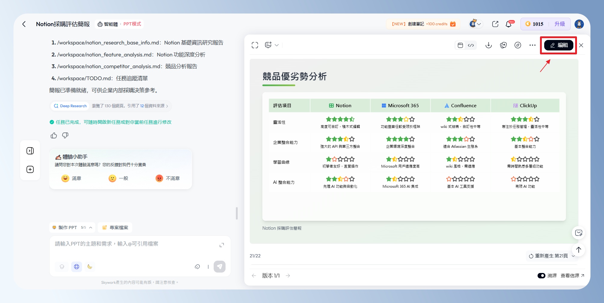Toggle the globe web search option
The image size is (604, 303).
77,266
